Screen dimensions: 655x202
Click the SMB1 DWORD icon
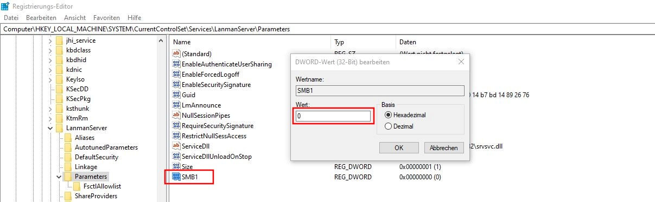click(x=176, y=177)
